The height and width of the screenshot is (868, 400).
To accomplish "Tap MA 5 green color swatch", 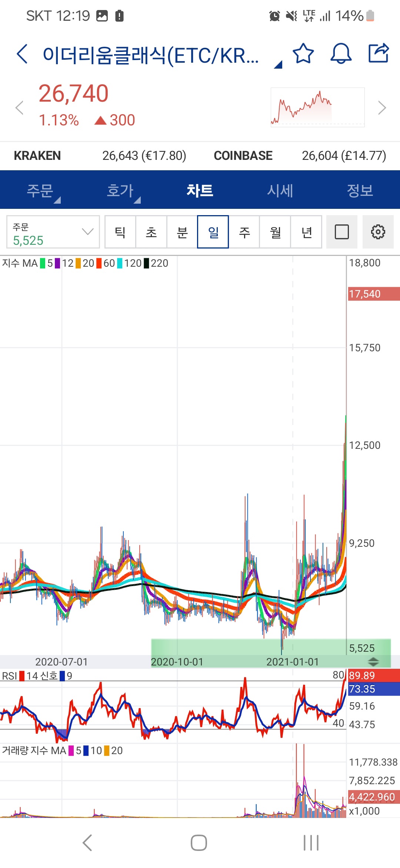I will click(43, 263).
